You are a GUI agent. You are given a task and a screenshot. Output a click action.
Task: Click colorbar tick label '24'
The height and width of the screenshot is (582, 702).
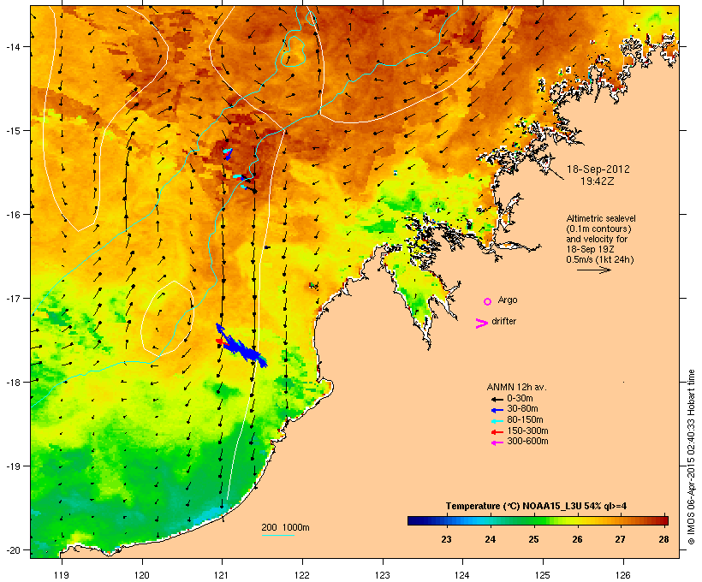click(491, 539)
